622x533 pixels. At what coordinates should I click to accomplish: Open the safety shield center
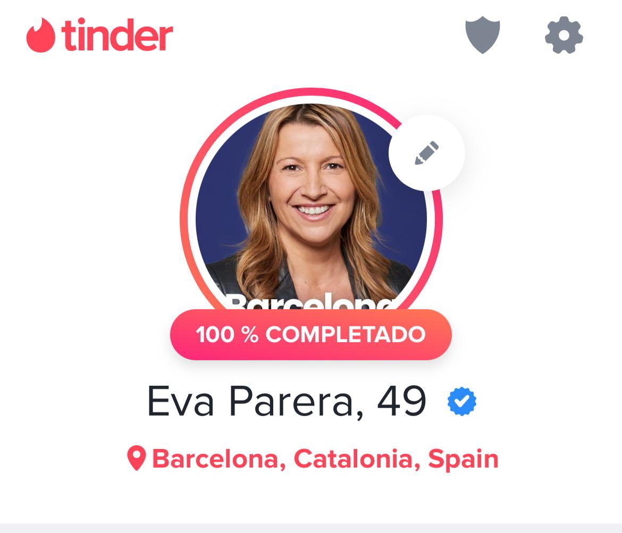[482, 35]
